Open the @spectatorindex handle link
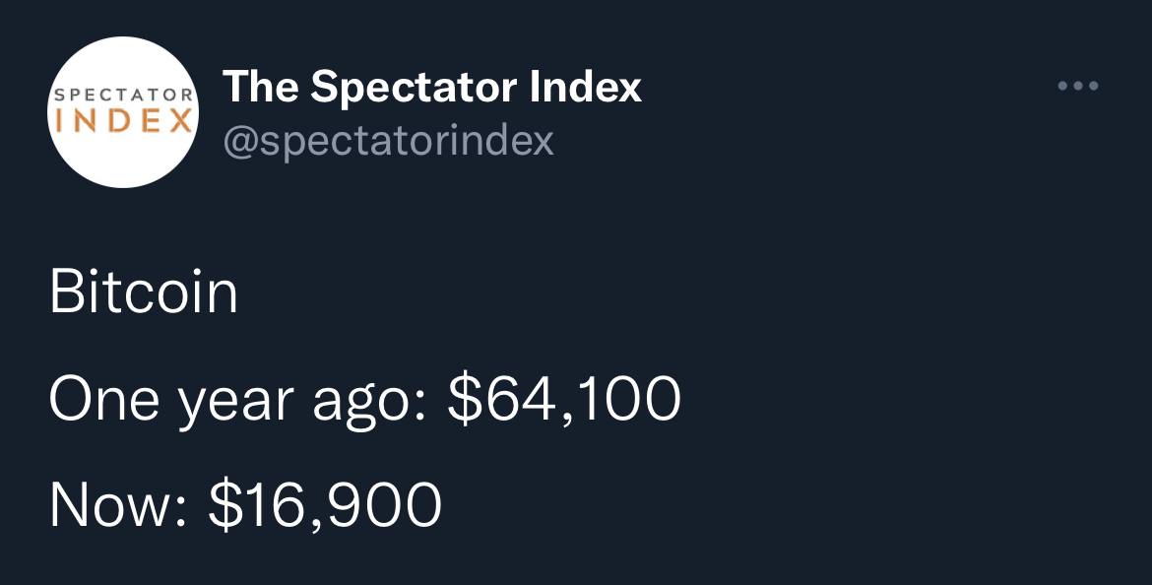The image size is (1152, 585). click(x=388, y=141)
